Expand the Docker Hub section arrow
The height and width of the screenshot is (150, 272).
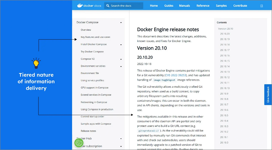tap(121, 139)
